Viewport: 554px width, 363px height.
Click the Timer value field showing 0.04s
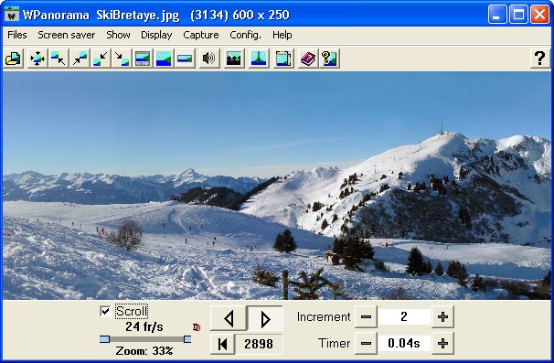(404, 343)
